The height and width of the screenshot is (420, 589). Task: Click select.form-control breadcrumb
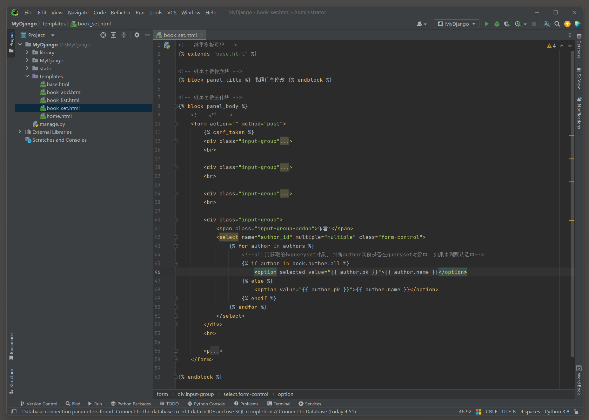tap(246, 394)
